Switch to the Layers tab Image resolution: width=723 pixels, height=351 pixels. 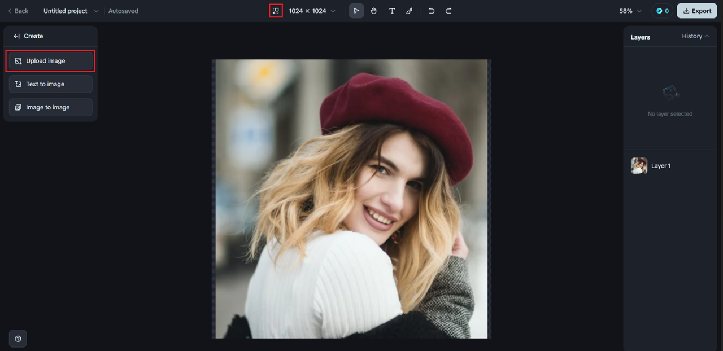coord(641,37)
